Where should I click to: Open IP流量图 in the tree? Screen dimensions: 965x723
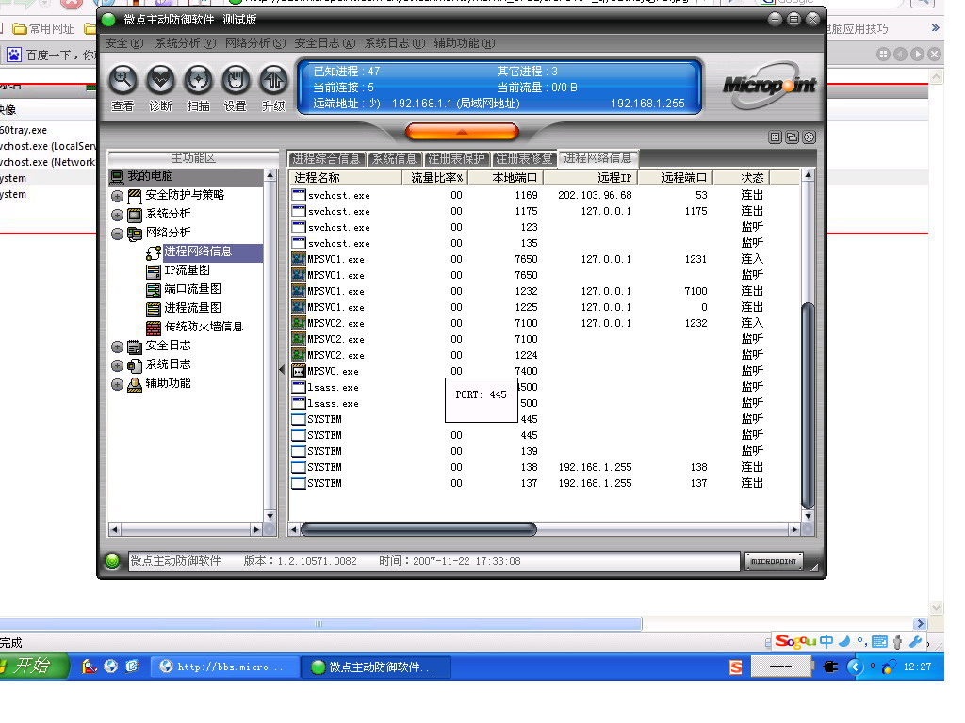pyautogui.click(x=188, y=270)
